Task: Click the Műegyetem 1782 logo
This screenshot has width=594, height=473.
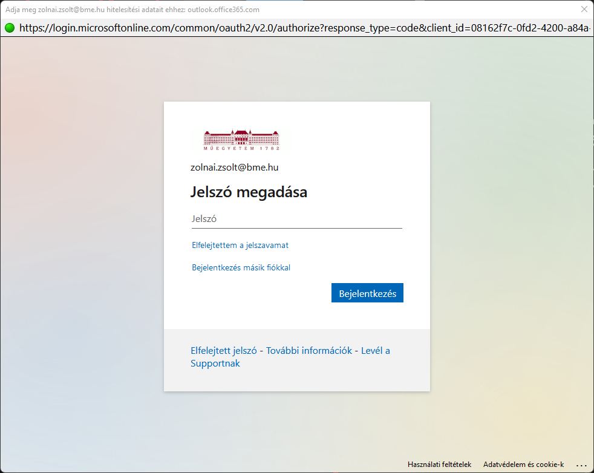Action: pos(241,139)
